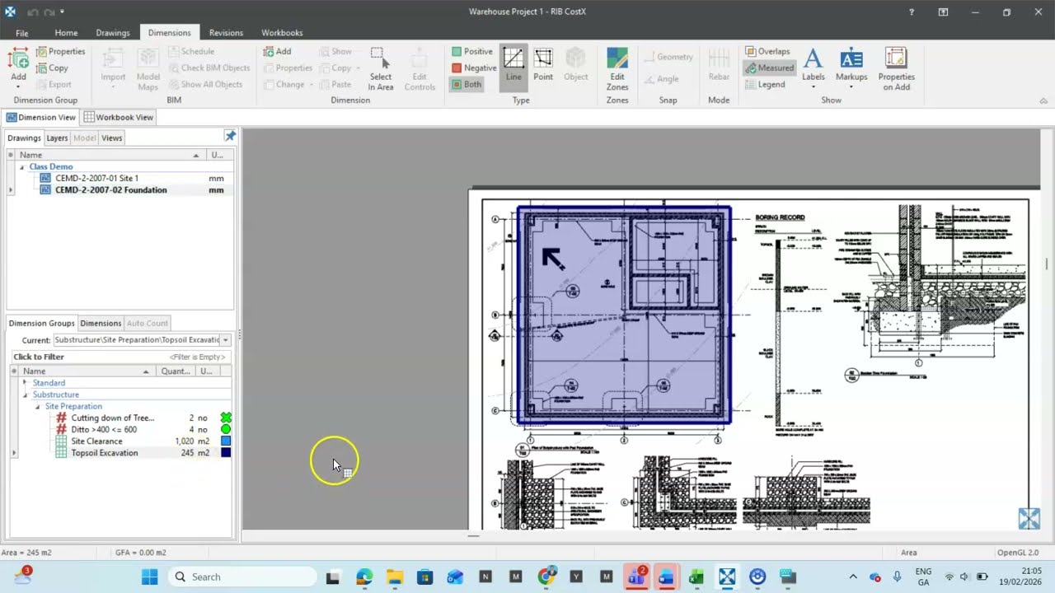1055x593 pixels.
Task: Switch to the Home ribbon tab
Action: coord(66,33)
